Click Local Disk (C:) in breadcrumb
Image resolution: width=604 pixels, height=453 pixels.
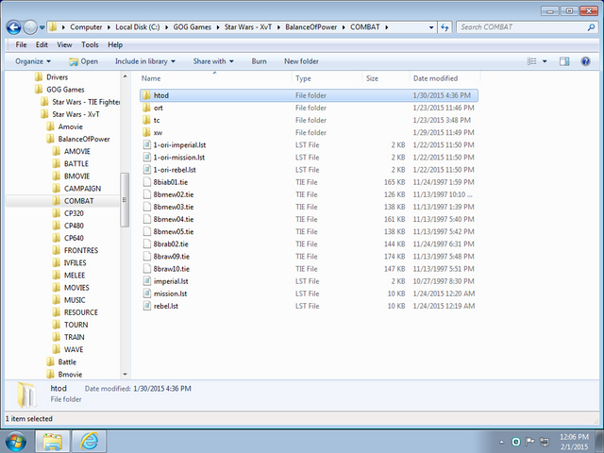tap(138, 27)
